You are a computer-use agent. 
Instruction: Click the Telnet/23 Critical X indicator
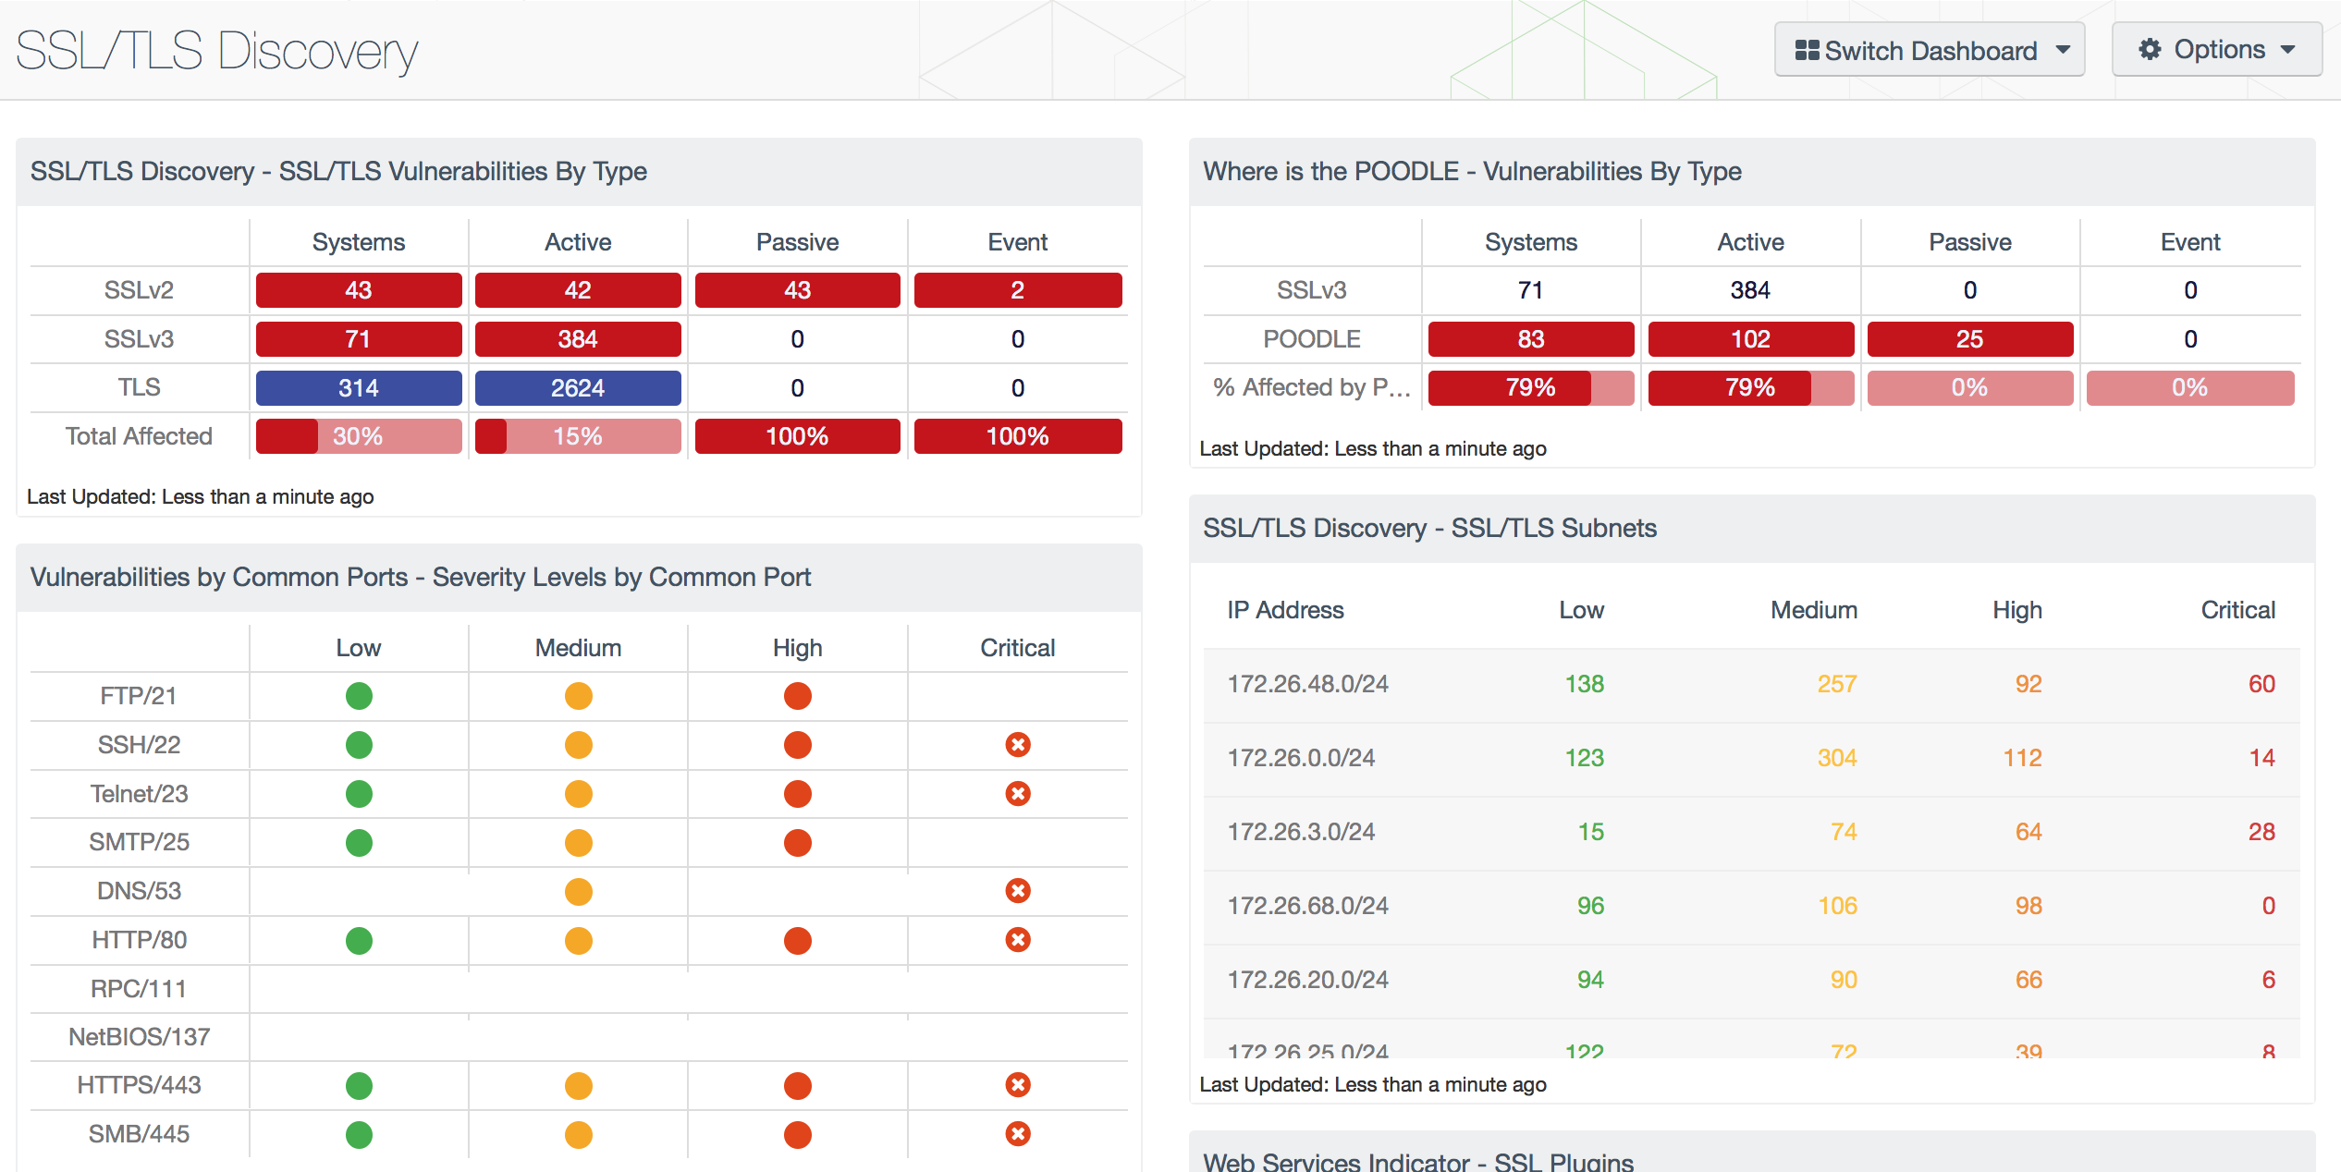pyautogui.click(x=1018, y=794)
